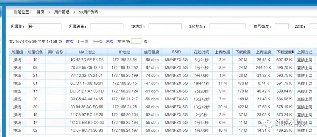Open 首页 in the breadcrumb
Screen dimensions: 317x137
click(x=41, y=12)
